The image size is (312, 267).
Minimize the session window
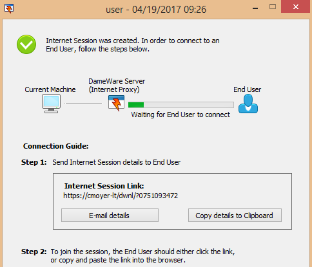tap(255, 8)
